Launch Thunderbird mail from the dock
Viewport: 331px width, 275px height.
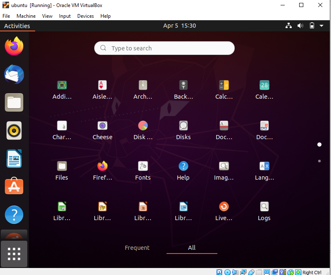(14, 74)
